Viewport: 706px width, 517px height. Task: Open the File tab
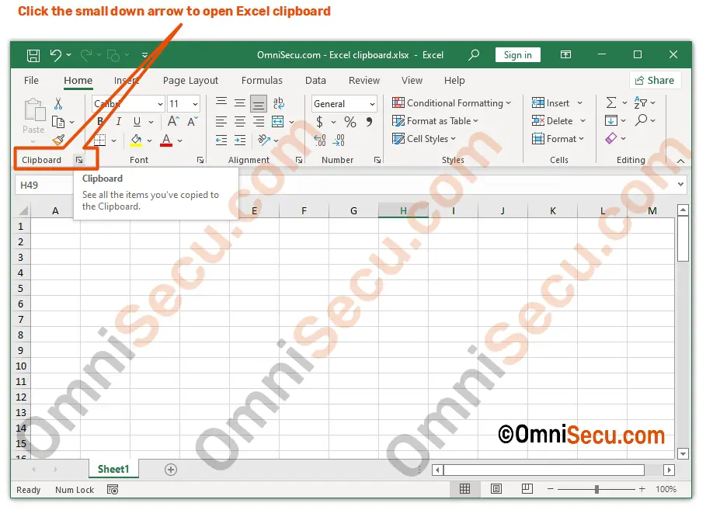click(x=31, y=81)
